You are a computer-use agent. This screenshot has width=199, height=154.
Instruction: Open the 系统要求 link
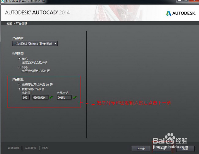(31, 148)
